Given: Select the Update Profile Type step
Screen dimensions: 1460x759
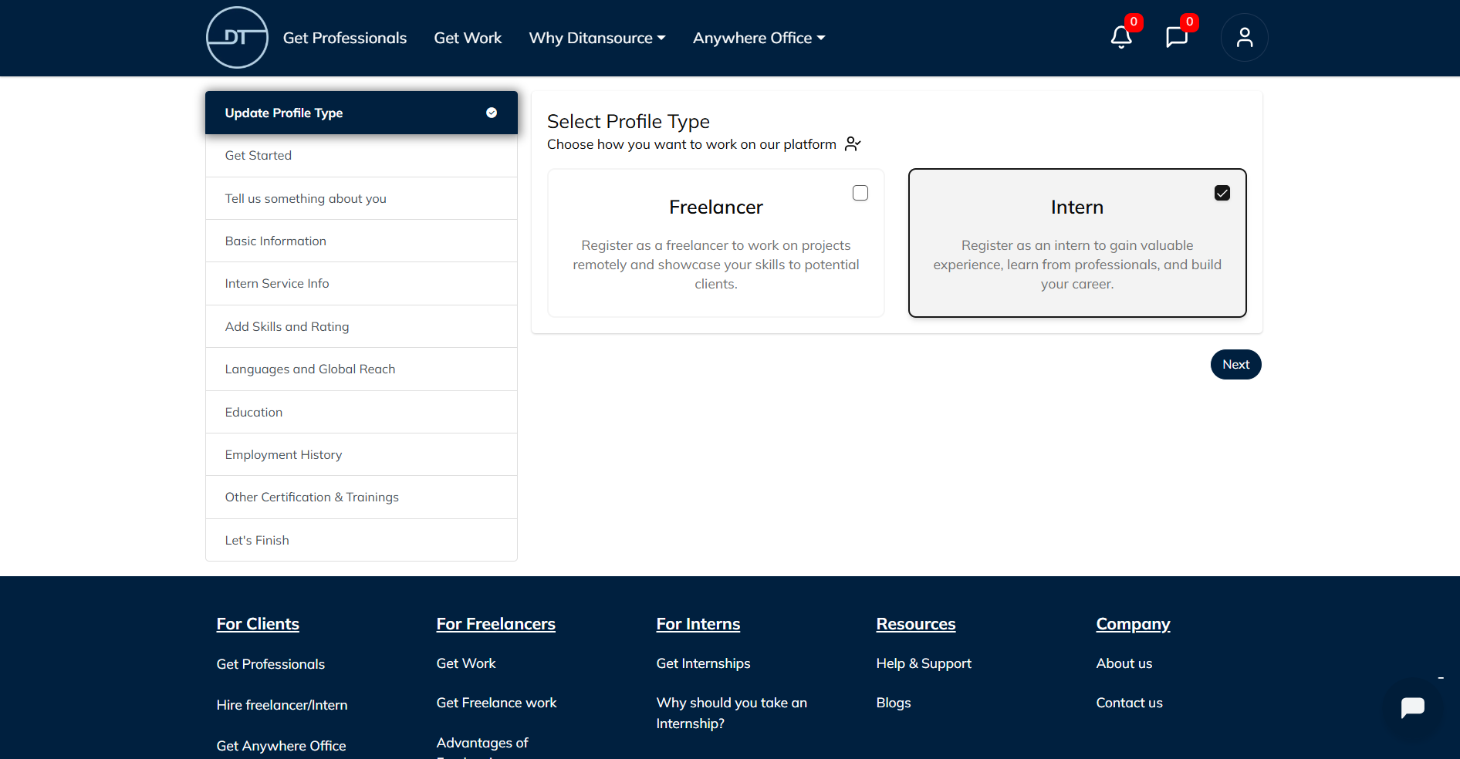Looking at the screenshot, I should [361, 113].
